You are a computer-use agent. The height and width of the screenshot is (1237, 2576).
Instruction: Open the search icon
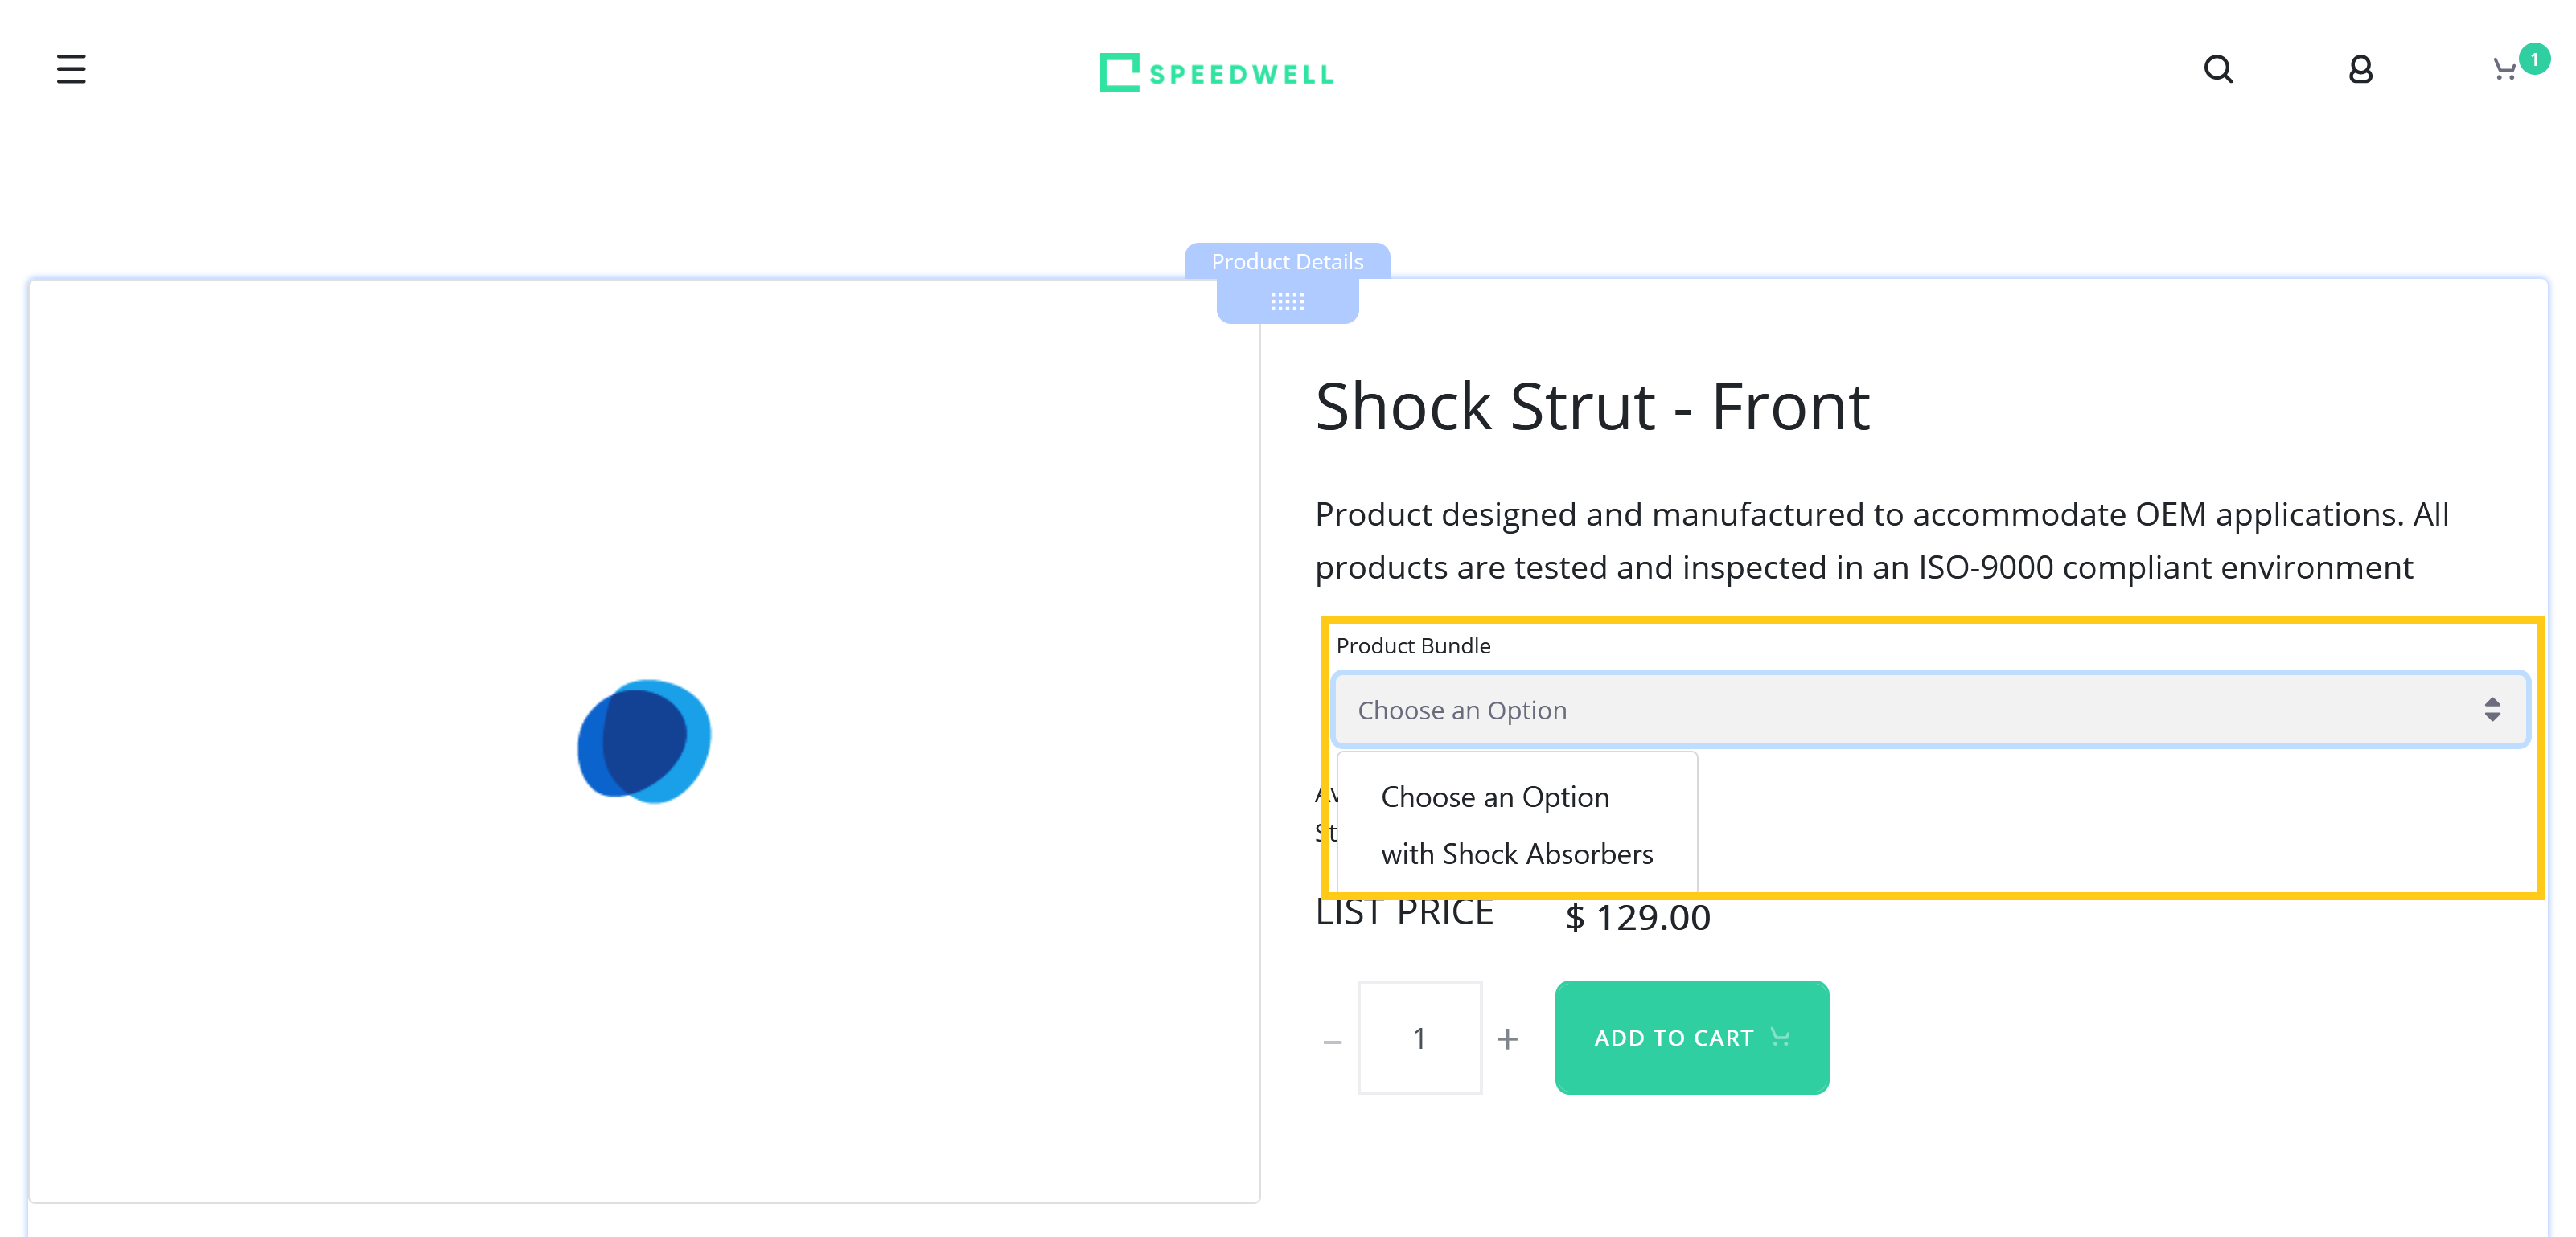click(2218, 68)
